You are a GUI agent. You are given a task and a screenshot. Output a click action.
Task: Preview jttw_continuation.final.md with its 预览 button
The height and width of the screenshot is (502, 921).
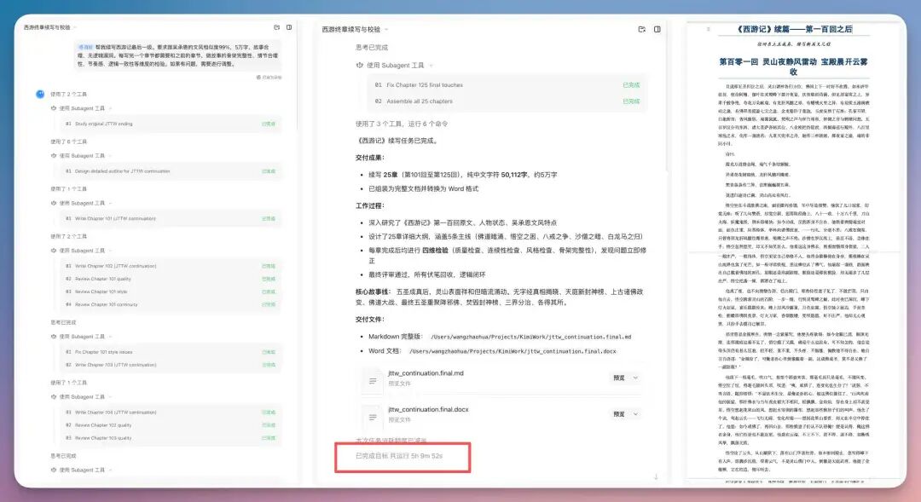point(618,378)
